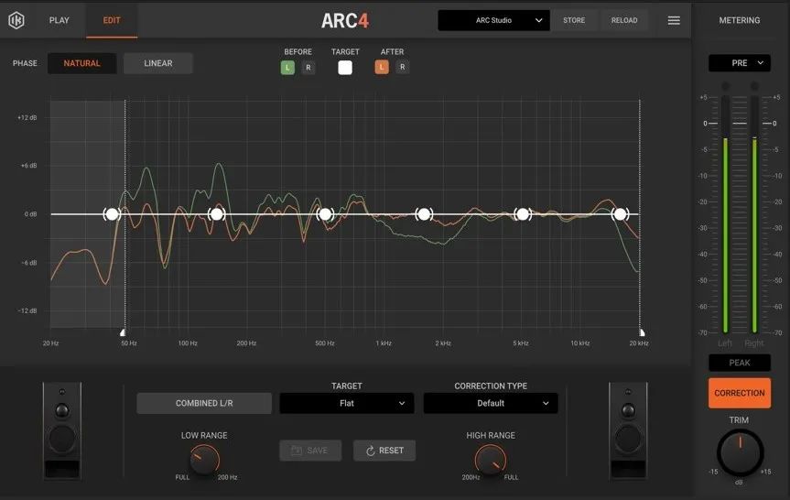Open the PRE metering position dropdown
The height and width of the screenshot is (500, 790).
click(x=739, y=63)
